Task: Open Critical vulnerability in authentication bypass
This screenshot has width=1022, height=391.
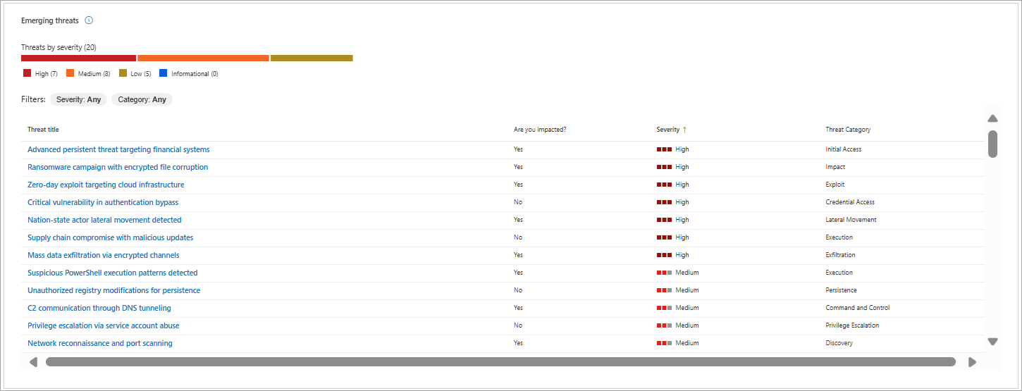Action: pos(103,202)
